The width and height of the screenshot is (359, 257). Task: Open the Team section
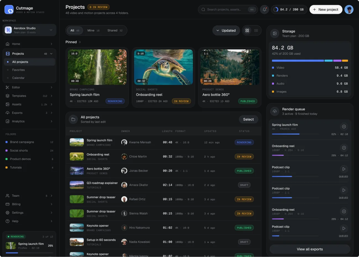pos(29,196)
